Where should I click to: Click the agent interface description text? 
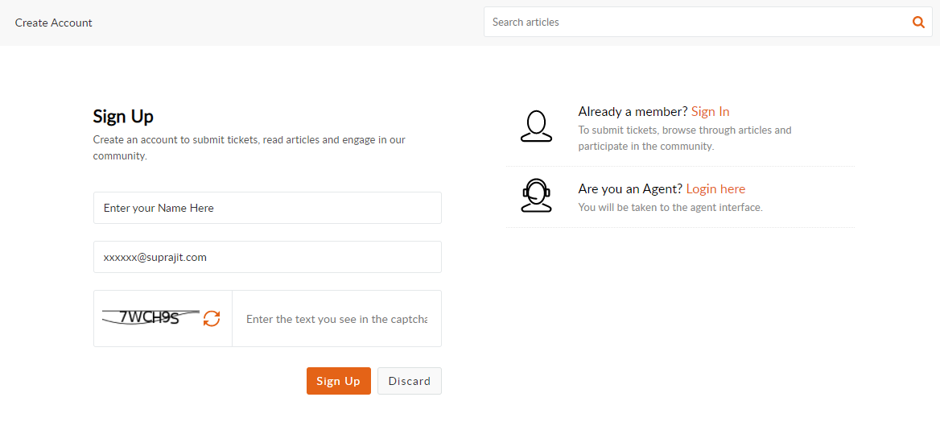pos(670,207)
